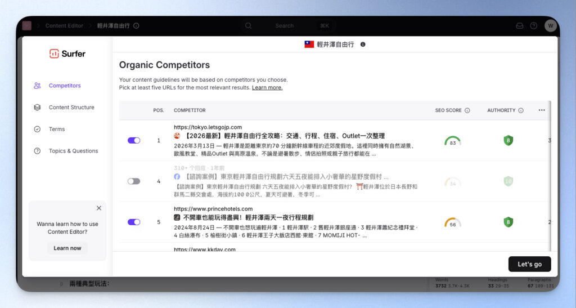The height and width of the screenshot is (308, 576).
Task: Disable the princehotels.com competitor toggle
Action: pyautogui.click(x=134, y=222)
